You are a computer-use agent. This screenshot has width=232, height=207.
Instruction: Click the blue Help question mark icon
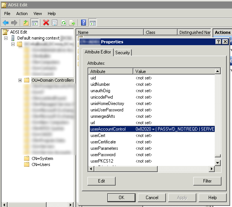[84, 23]
